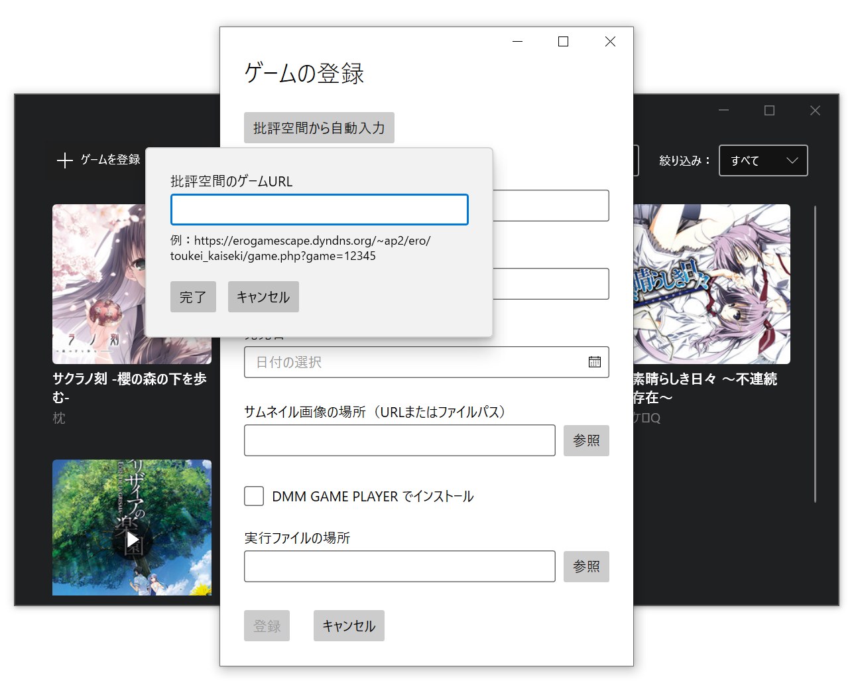Click the 日付の選択 date field

[426, 362]
